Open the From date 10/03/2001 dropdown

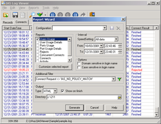coord(101,46)
